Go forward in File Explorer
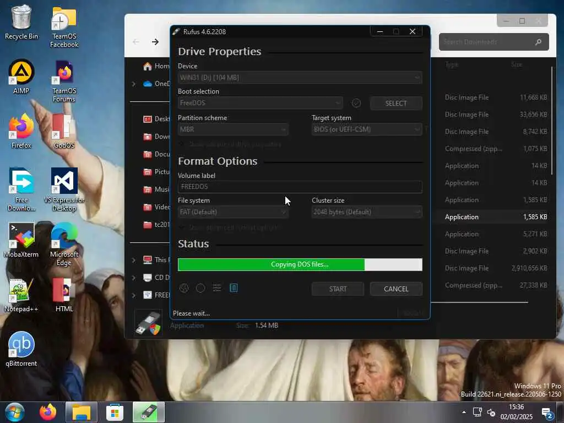564x423 pixels. (155, 42)
